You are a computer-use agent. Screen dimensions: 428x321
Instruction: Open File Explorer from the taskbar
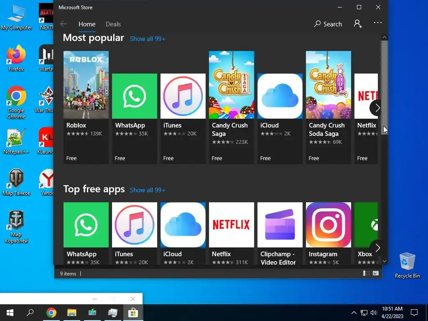(72, 313)
